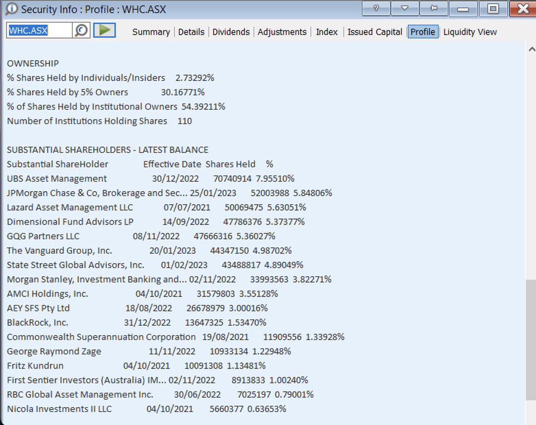Screen dimensions: 536x425
Task: Click the security search magnifier icon
Action: coord(82,30)
